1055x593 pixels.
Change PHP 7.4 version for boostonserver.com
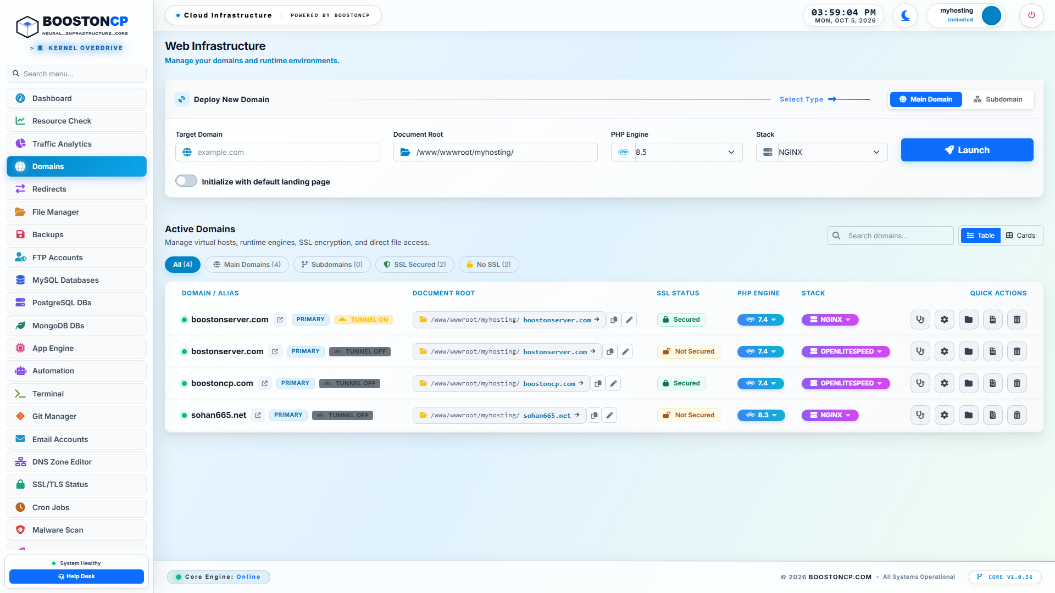point(760,320)
